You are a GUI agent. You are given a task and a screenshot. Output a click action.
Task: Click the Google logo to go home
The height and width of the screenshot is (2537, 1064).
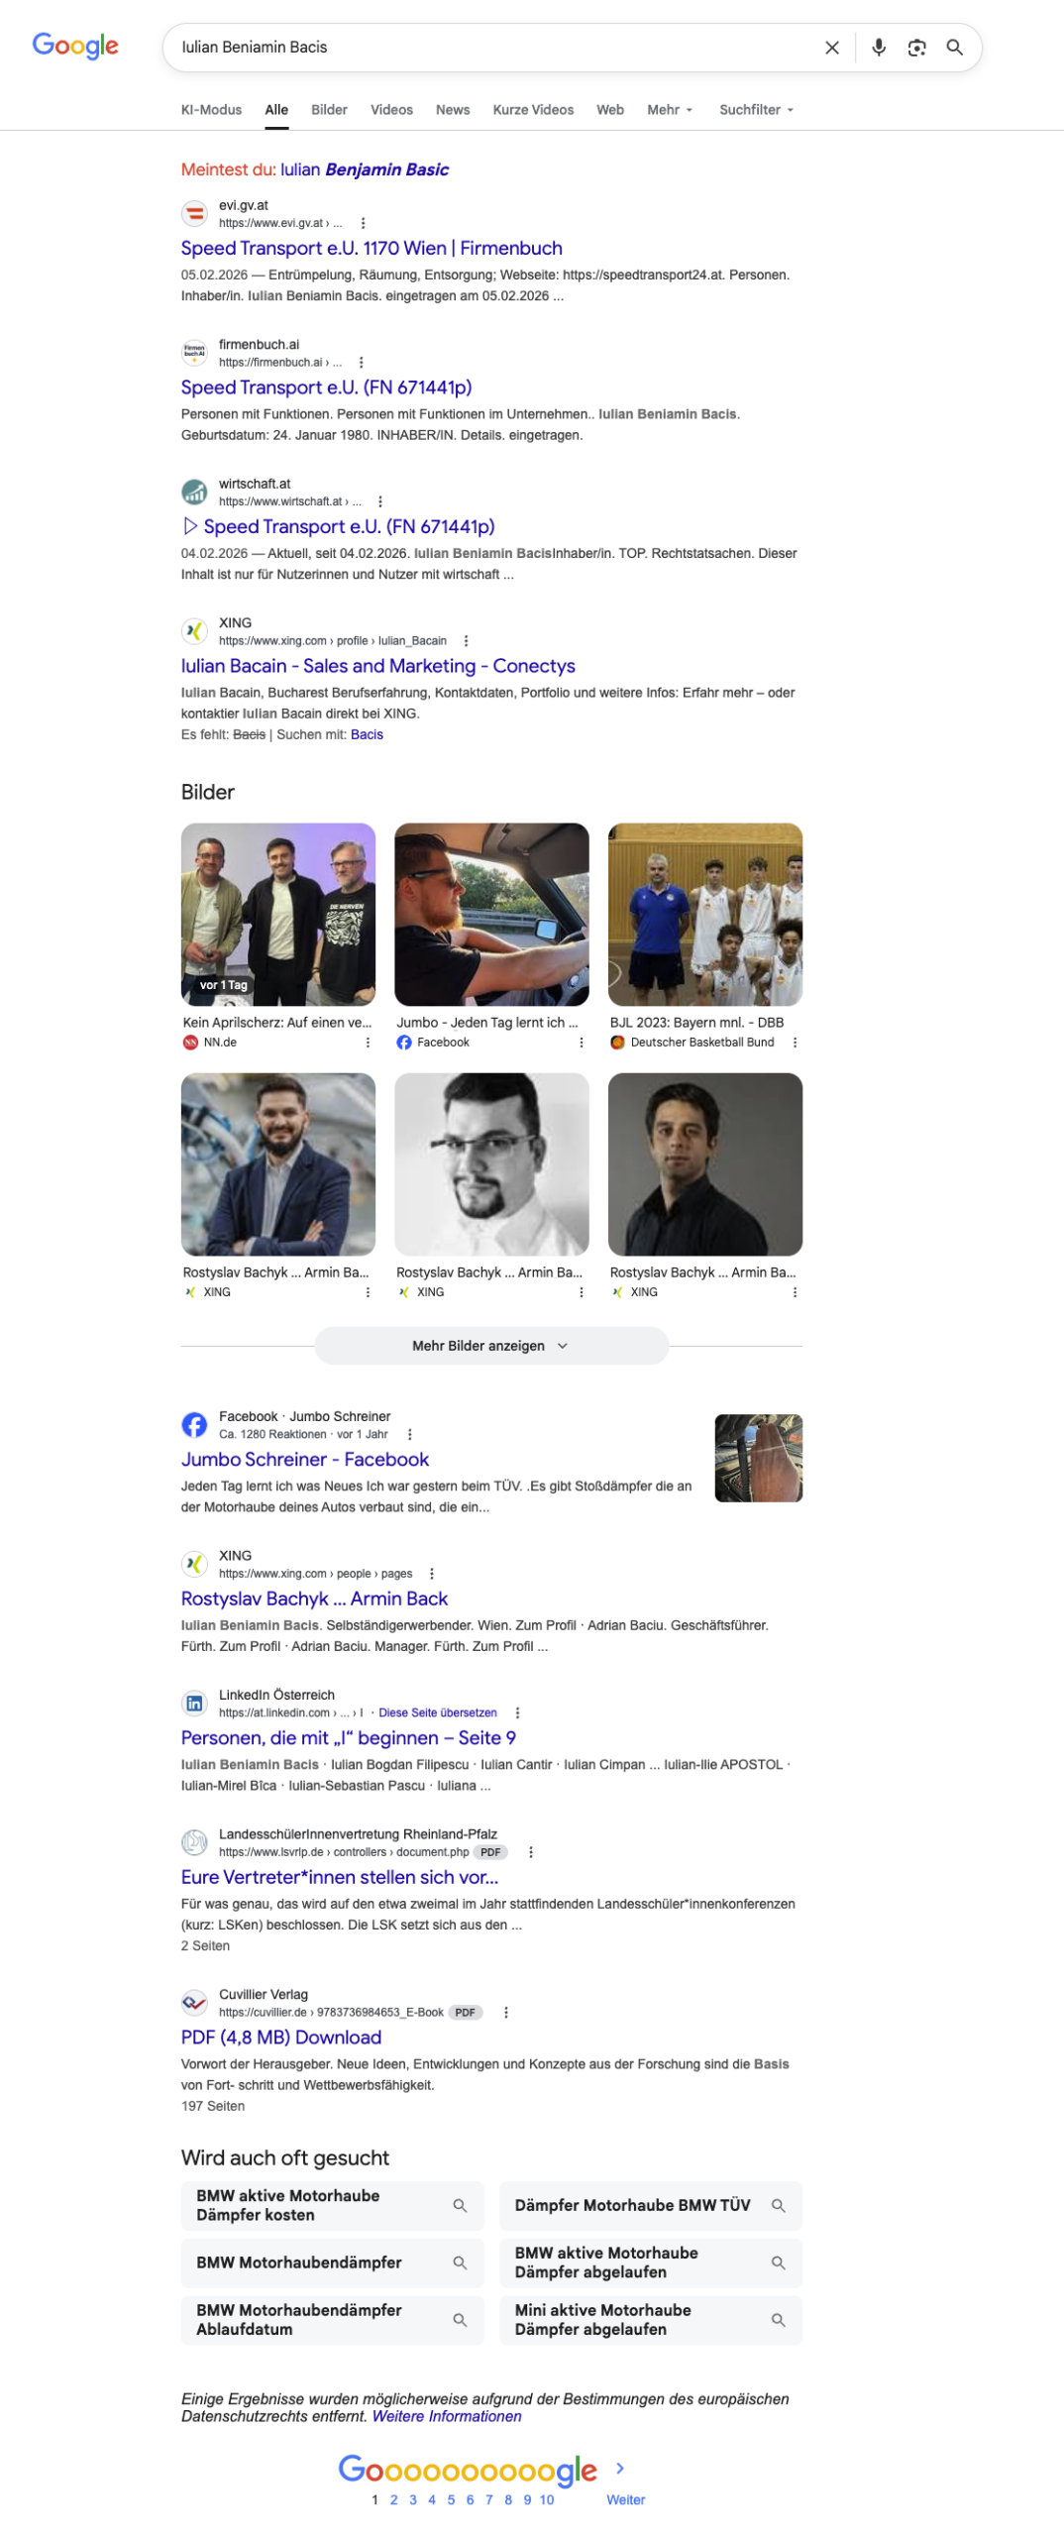[x=75, y=46]
